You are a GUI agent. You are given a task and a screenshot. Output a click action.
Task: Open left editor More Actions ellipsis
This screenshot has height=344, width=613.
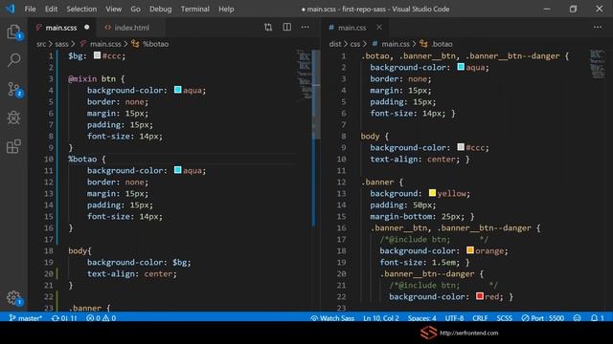tap(306, 27)
